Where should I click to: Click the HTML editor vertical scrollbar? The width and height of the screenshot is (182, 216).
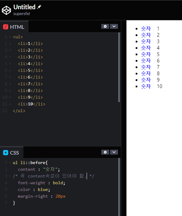point(119,67)
